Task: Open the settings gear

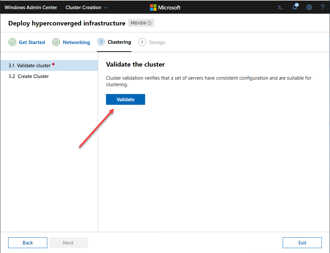Action: [x=309, y=8]
